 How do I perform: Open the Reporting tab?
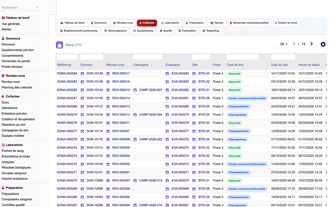[x=211, y=31]
